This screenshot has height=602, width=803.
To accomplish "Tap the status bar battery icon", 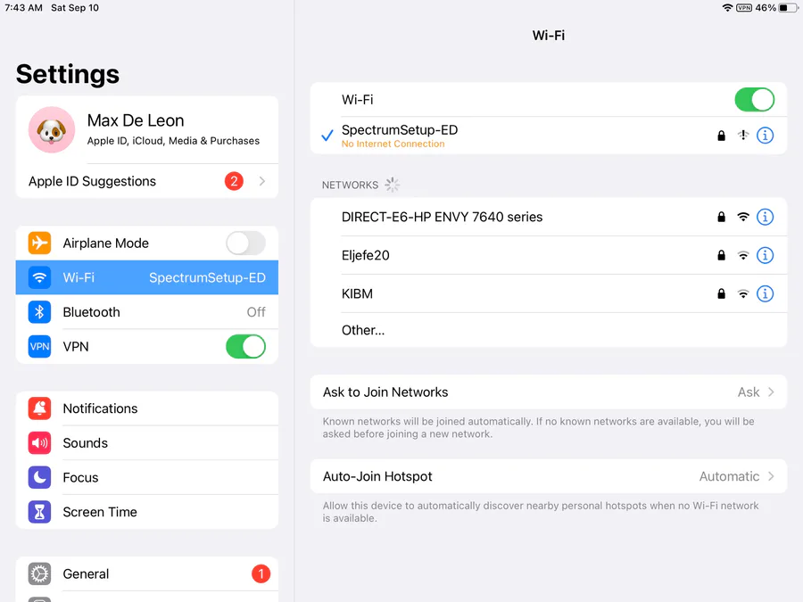I will pyautogui.click(x=788, y=8).
